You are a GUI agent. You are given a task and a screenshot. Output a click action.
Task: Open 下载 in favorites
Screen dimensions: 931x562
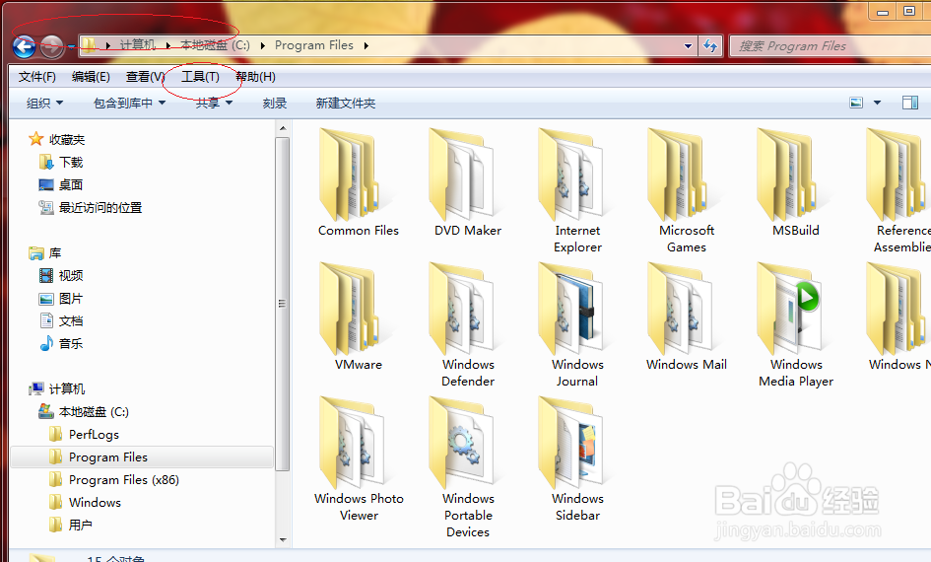click(71, 162)
